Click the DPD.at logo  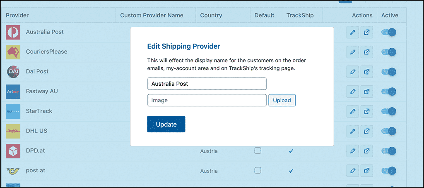pyautogui.click(x=13, y=151)
